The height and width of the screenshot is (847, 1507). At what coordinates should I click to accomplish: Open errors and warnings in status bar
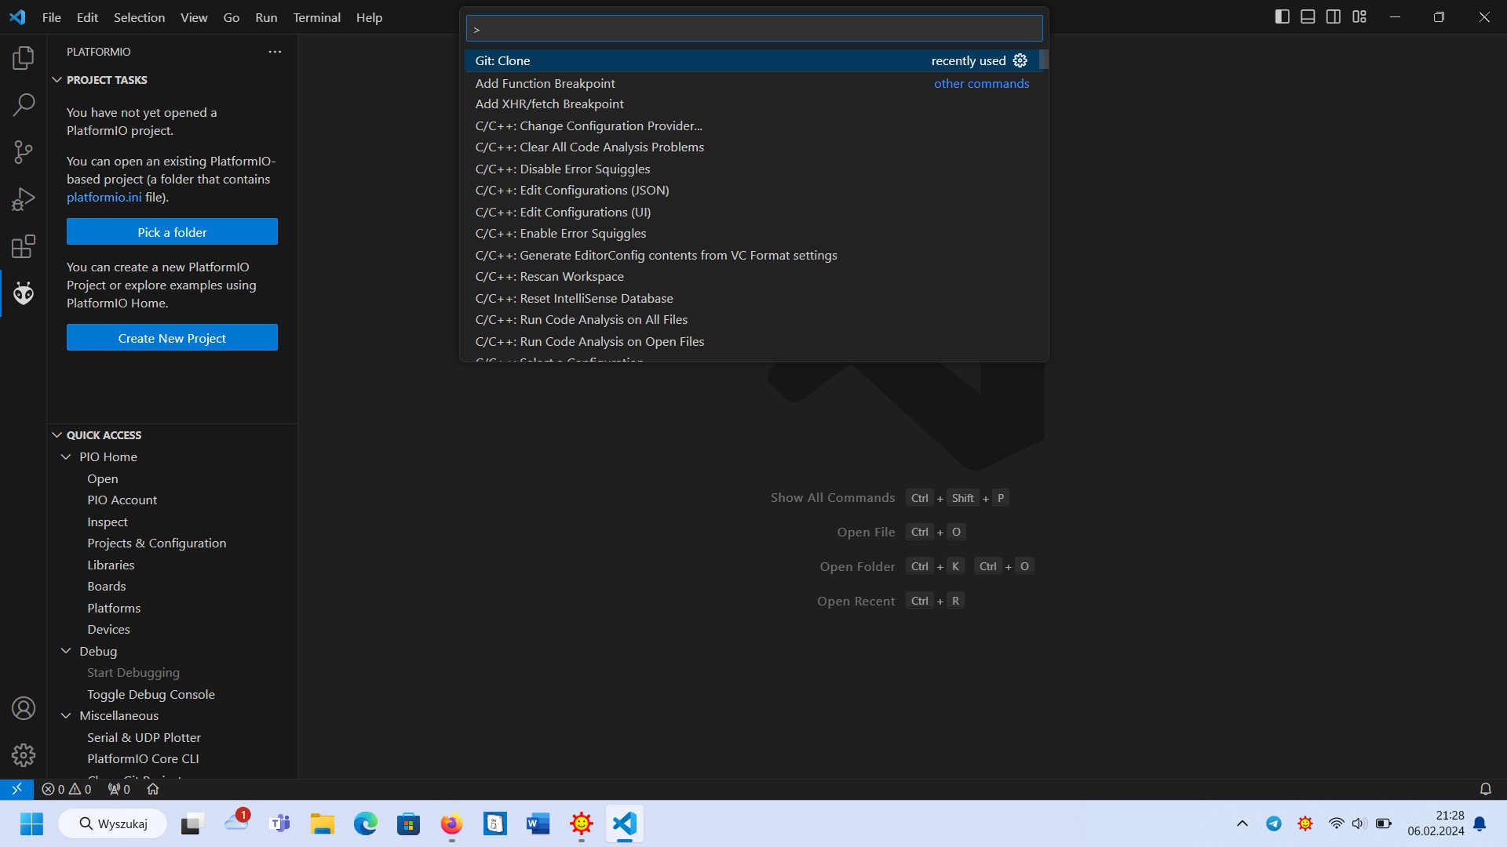[x=67, y=789]
